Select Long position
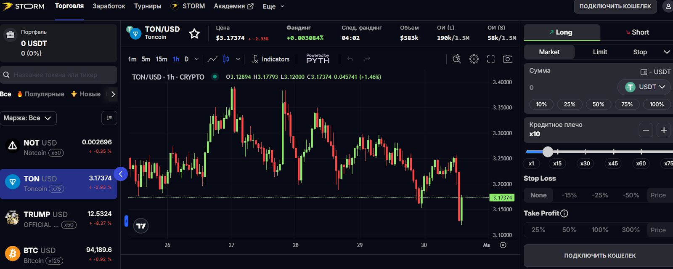 [x=562, y=32]
